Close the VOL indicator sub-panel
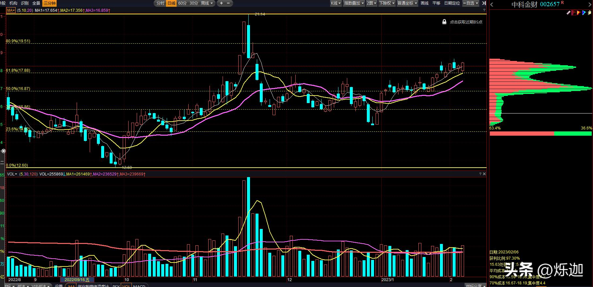 [x=484, y=174]
